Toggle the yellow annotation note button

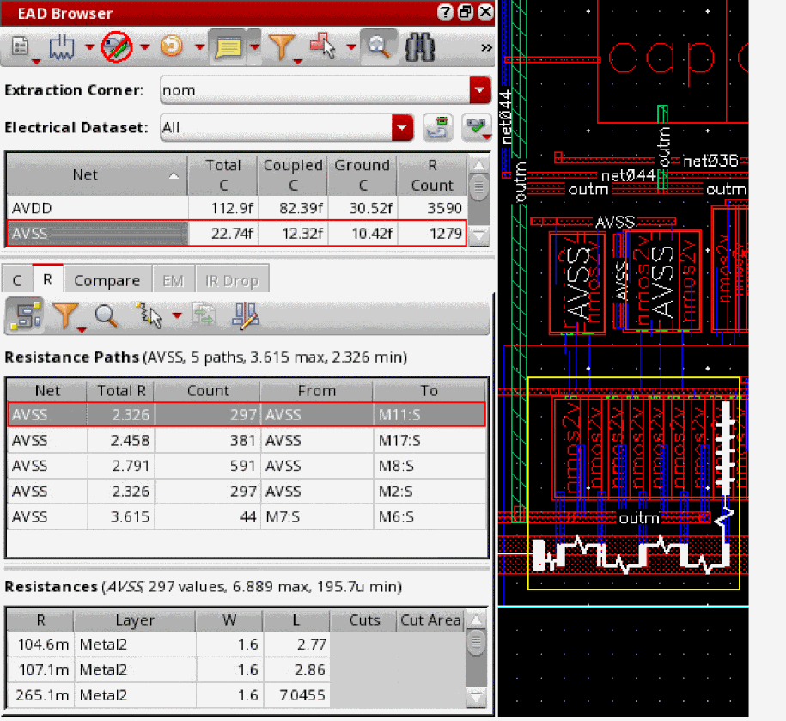pyautogui.click(x=227, y=47)
